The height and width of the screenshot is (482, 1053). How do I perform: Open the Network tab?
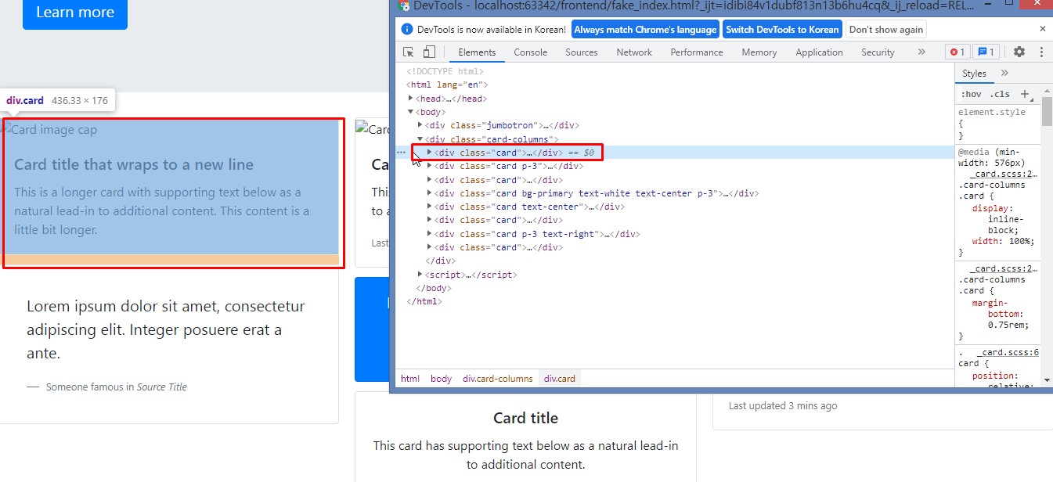(x=634, y=52)
